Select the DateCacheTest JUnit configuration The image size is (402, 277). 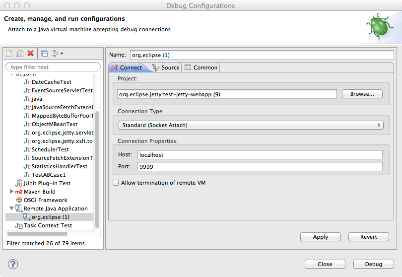[x=51, y=82]
